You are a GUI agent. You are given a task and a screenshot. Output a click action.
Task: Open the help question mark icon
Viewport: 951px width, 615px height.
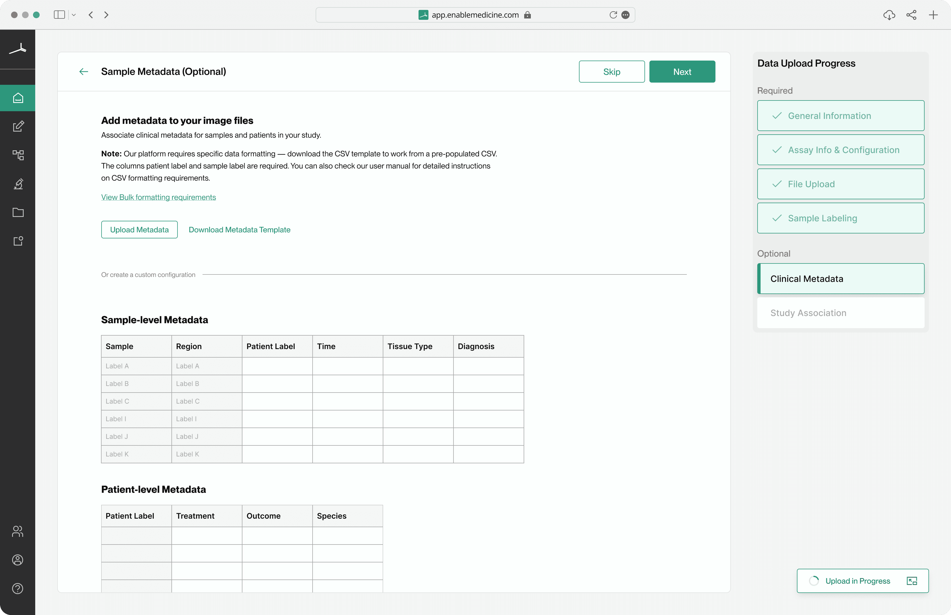[x=18, y=588]
